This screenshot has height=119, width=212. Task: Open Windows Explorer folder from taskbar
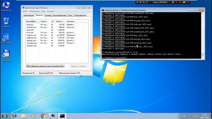click(24, 116)
